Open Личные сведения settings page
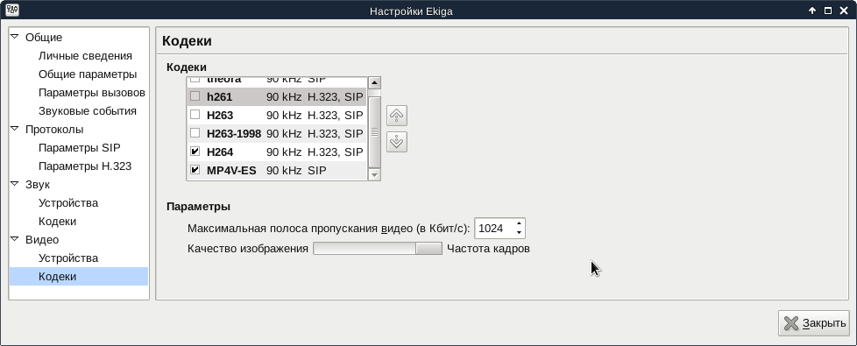This screenshot has width=857, height=346. tap(85, 56)
